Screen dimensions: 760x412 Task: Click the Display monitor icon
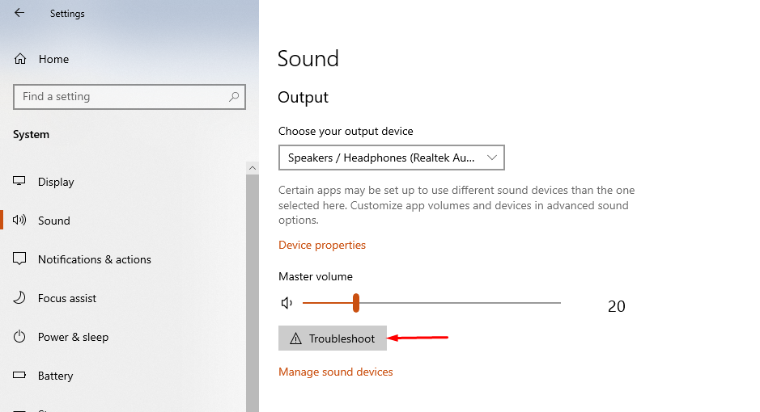[x=19, y=181]
